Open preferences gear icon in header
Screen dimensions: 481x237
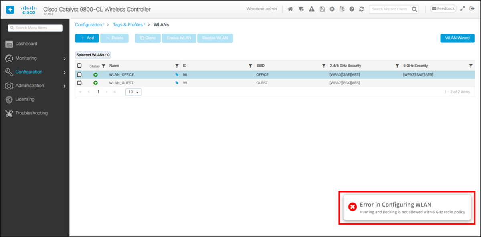[x=332, y=9]
